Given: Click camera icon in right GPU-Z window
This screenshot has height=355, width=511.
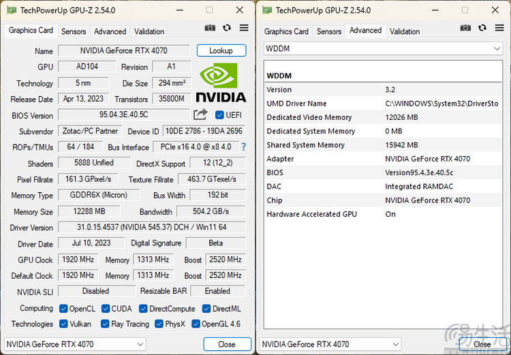Looking at the screenshot, I should [x=465, y=28].
